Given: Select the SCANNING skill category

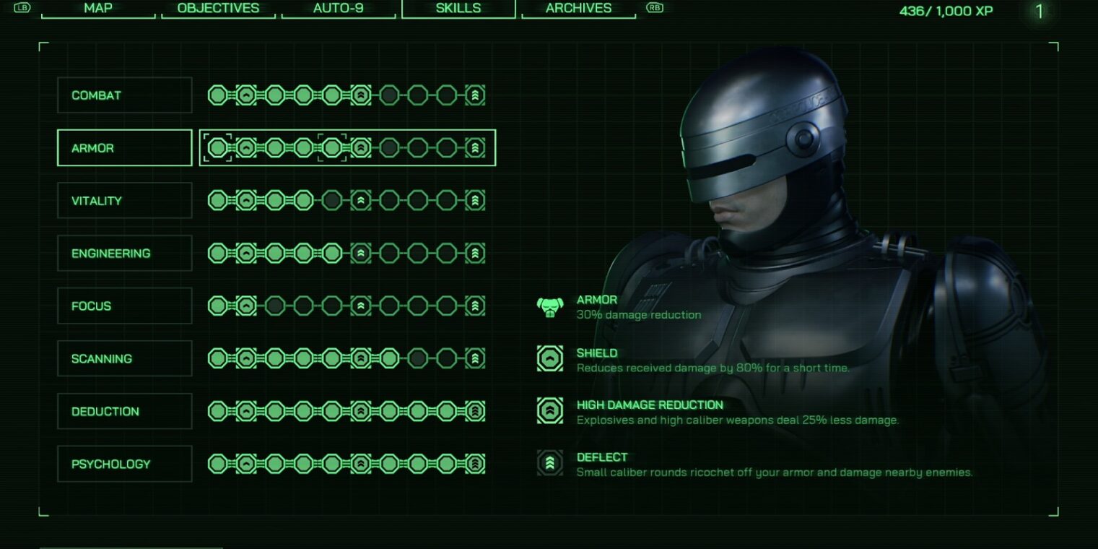Looking at the screenshot, I should point(125,359).
